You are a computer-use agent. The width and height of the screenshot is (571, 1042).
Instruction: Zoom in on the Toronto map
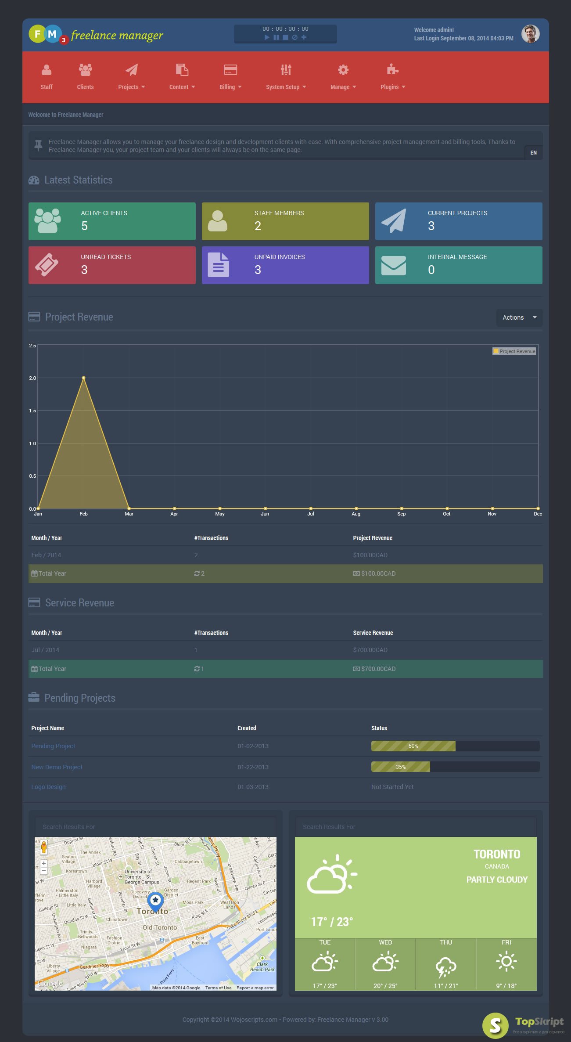tap(44, 863)
